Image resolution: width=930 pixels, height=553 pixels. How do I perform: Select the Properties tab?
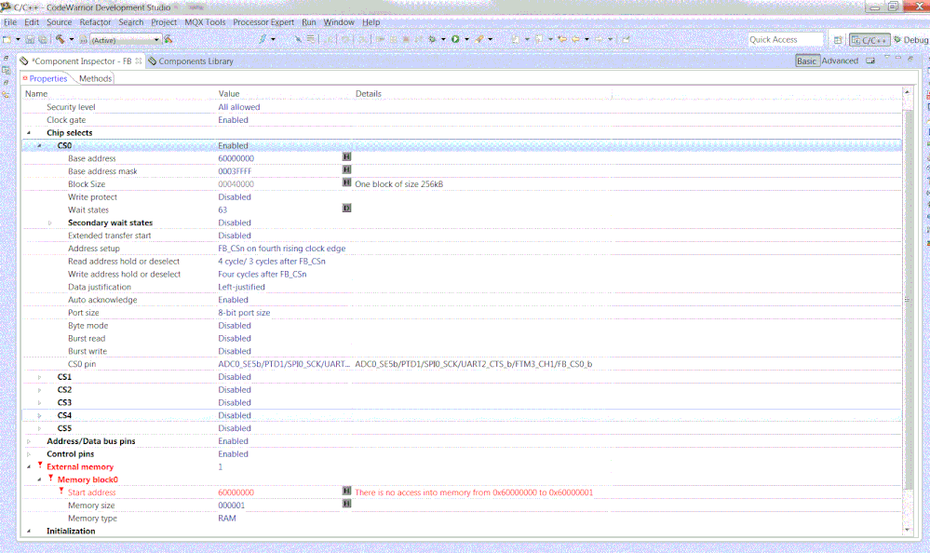[45, 78]
